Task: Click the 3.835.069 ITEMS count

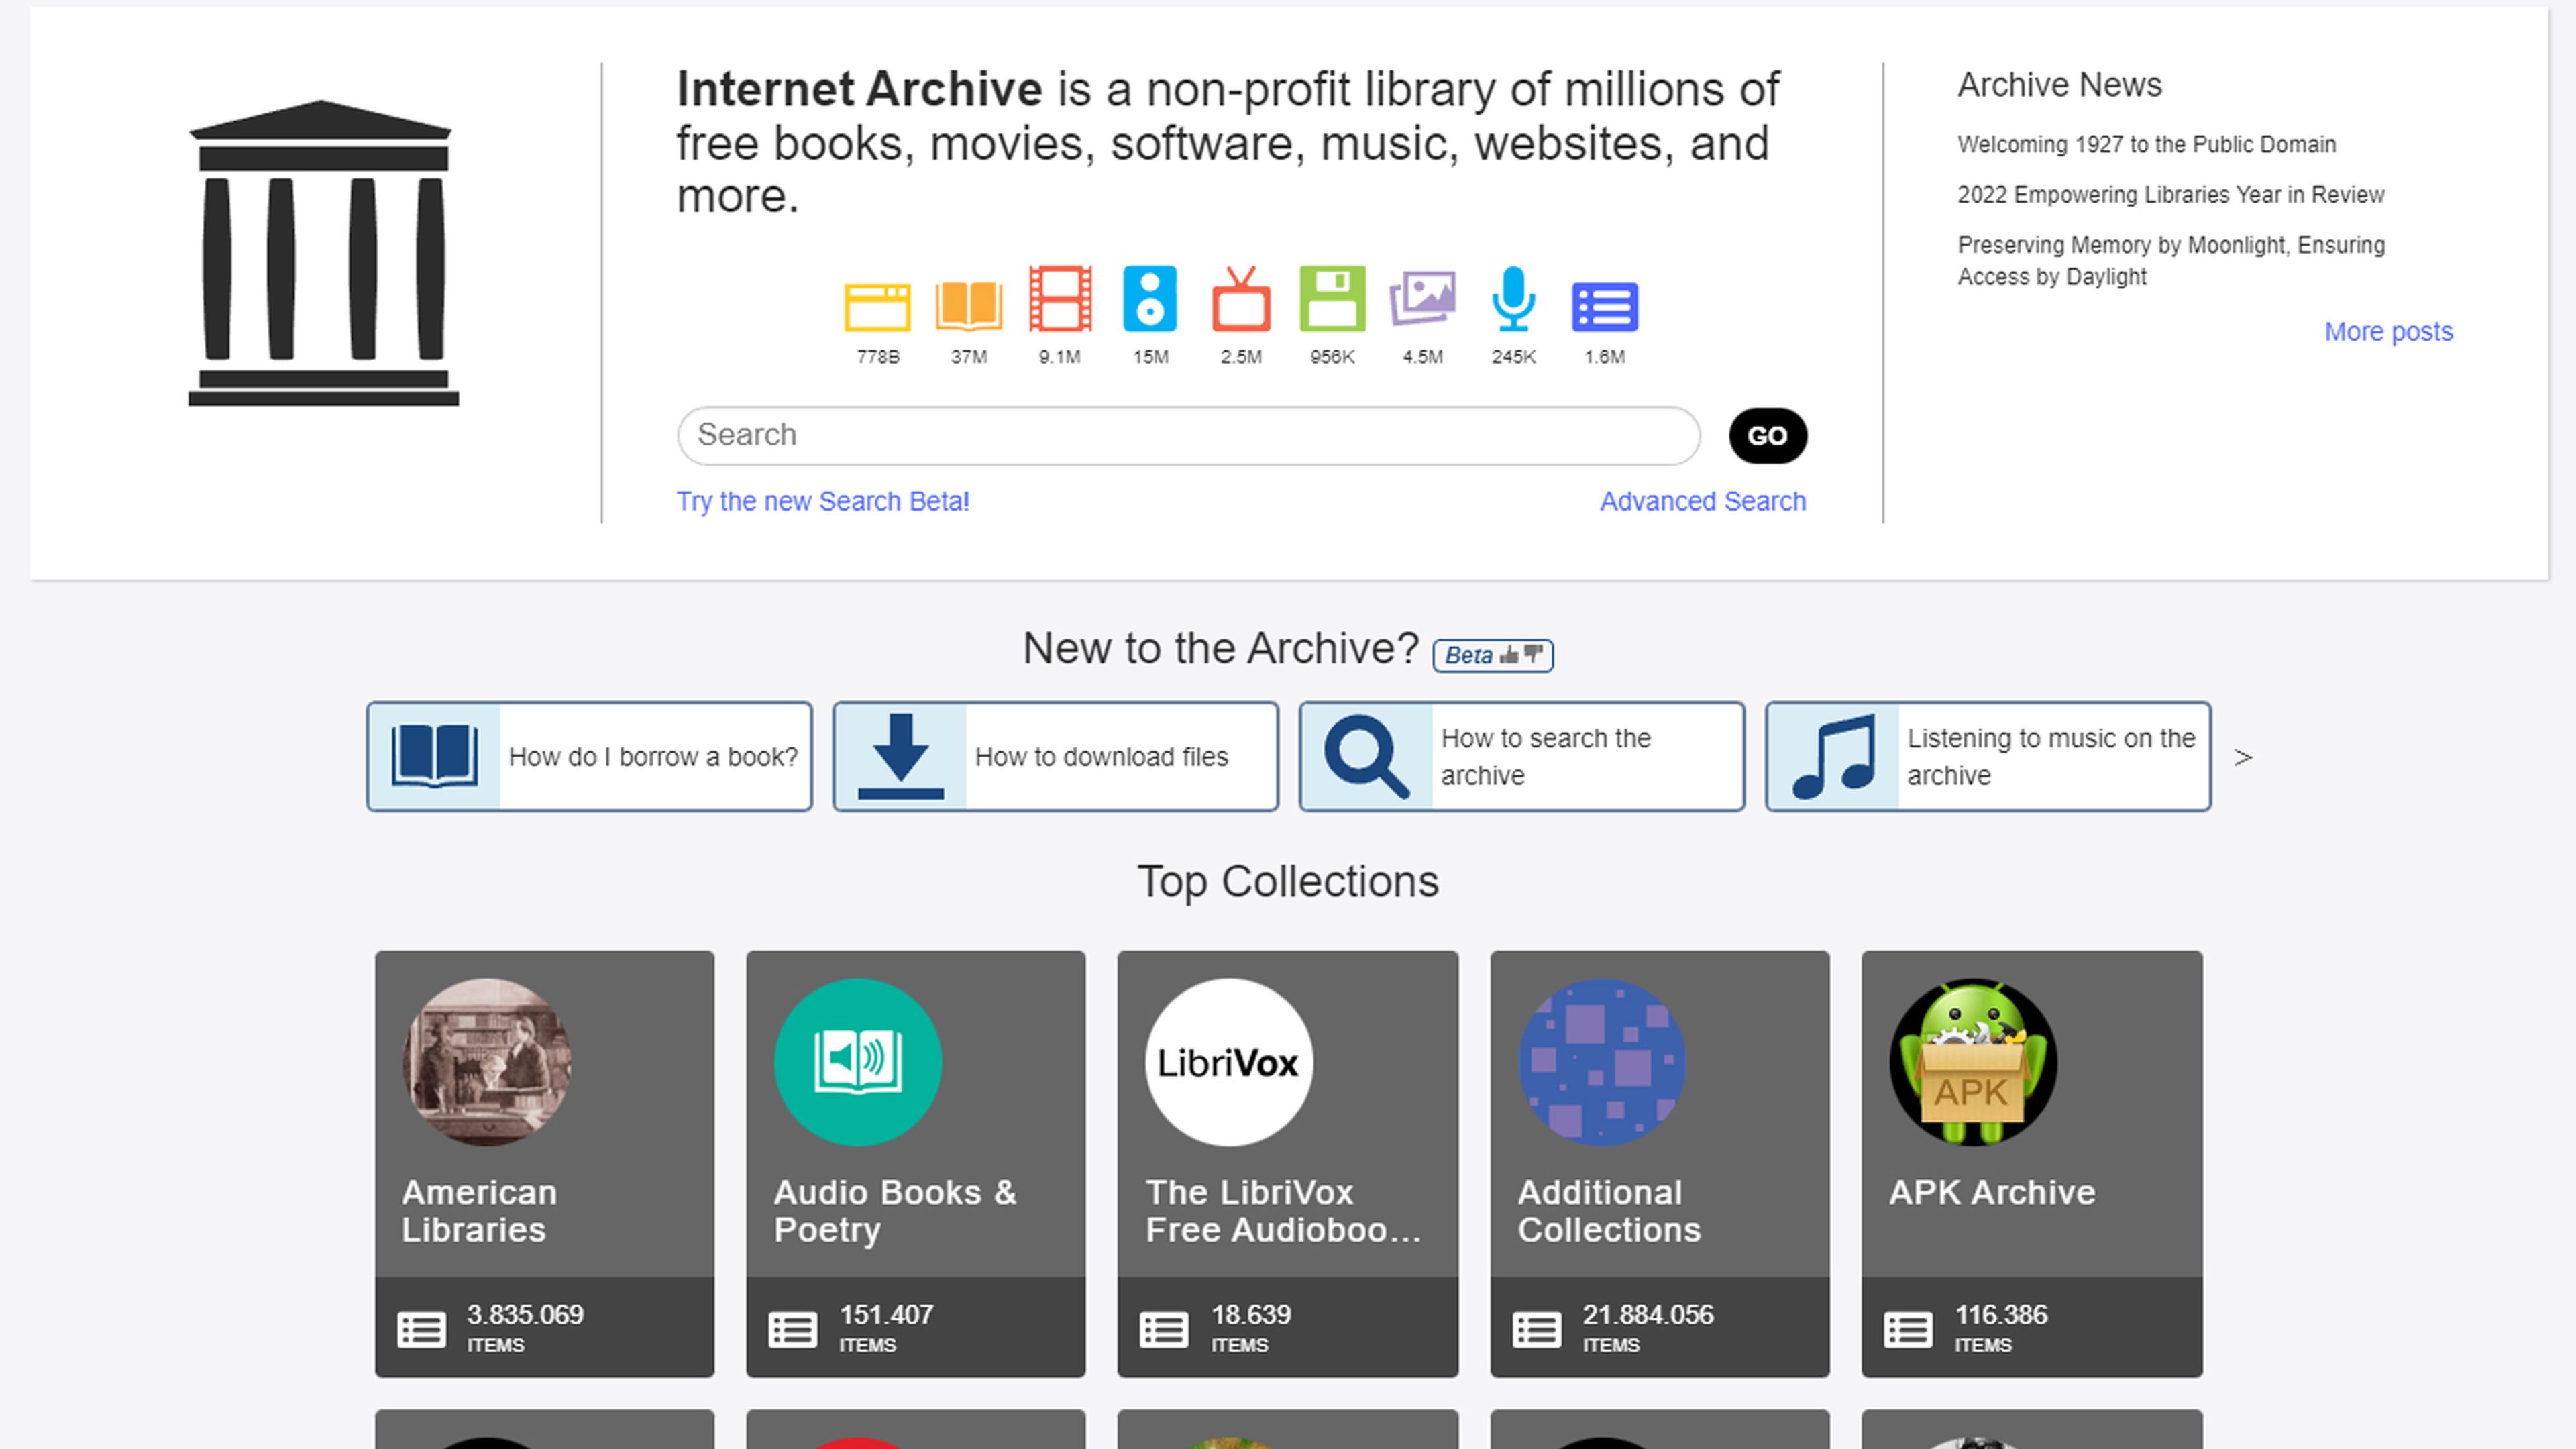Action: (x=524, y=1328)
